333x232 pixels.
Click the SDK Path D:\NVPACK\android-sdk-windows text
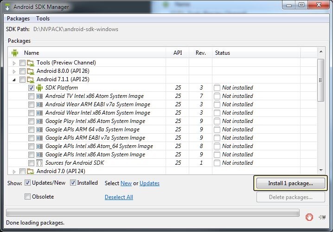point(76,29)
